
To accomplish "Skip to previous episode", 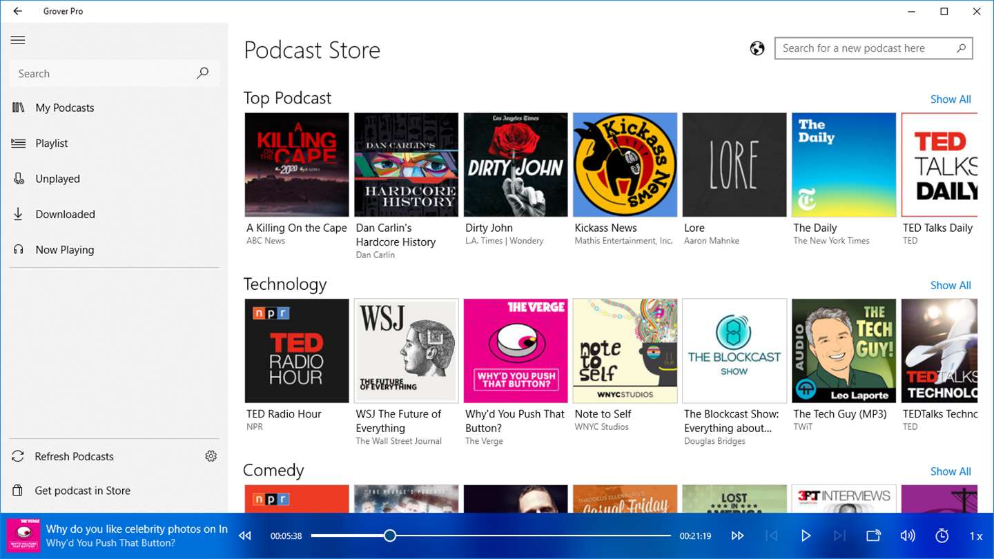I will click(772, 536).
